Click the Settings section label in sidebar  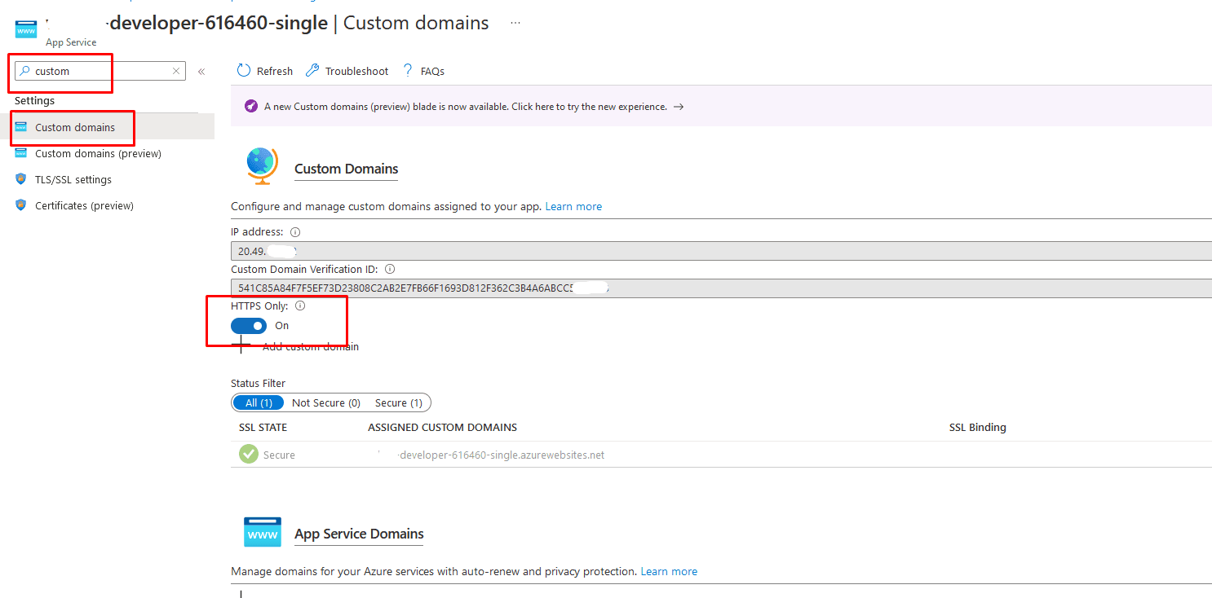[34, 100]
